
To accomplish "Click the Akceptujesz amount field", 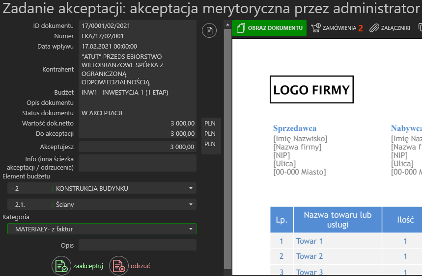I will [x=137, y=147].
